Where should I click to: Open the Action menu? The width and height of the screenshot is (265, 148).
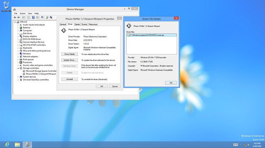23,13
